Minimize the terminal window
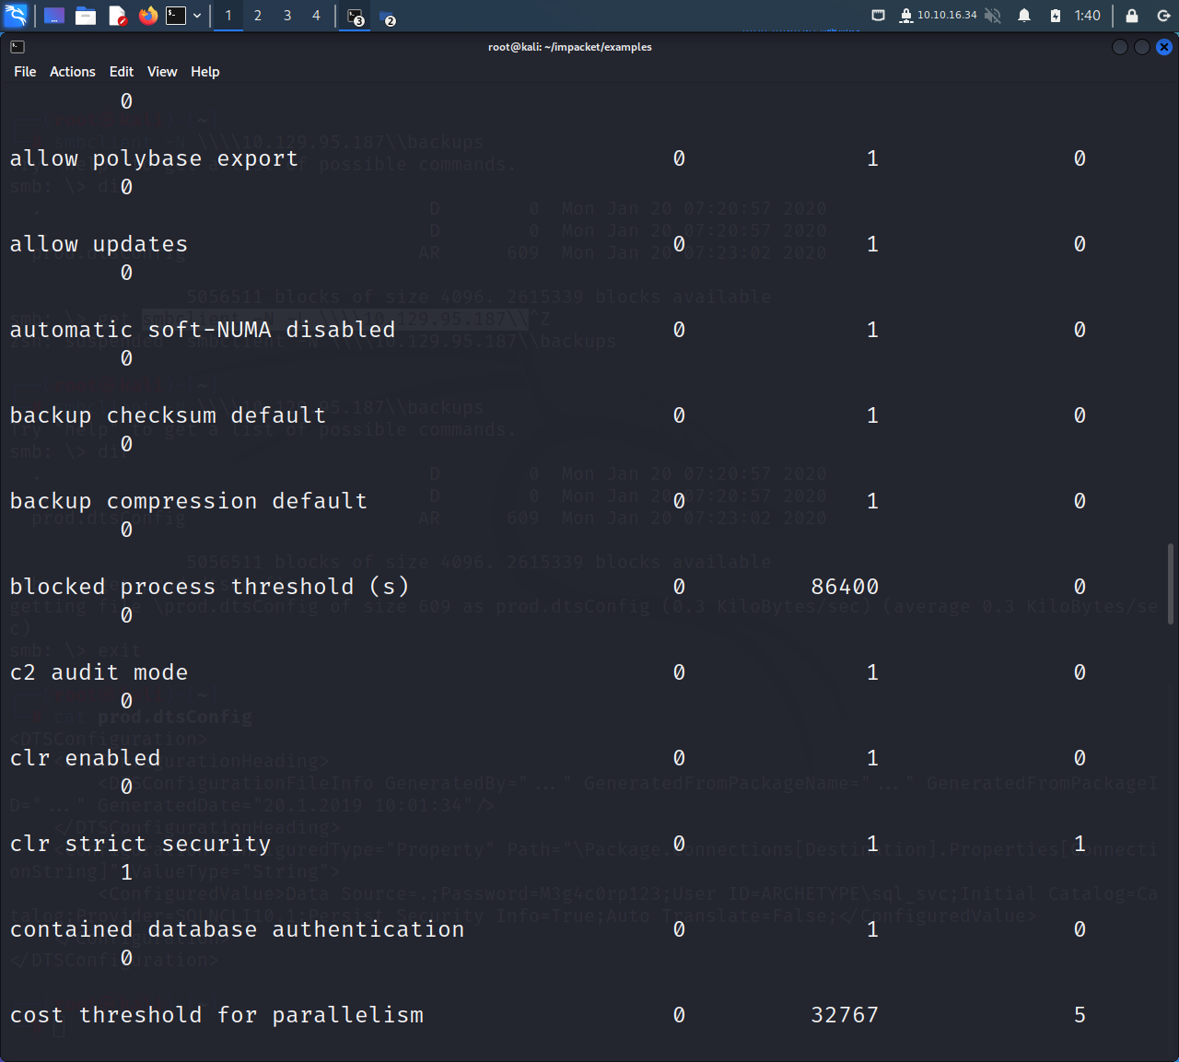This screenshot has height=1062, width=1179. 1120,47
